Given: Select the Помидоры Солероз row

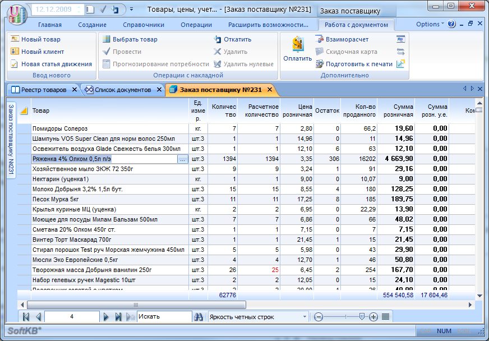Looking at the screenshot, I should click(x=246, y=128).
